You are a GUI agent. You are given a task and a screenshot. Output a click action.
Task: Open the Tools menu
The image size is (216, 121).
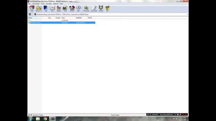(43, 4)
